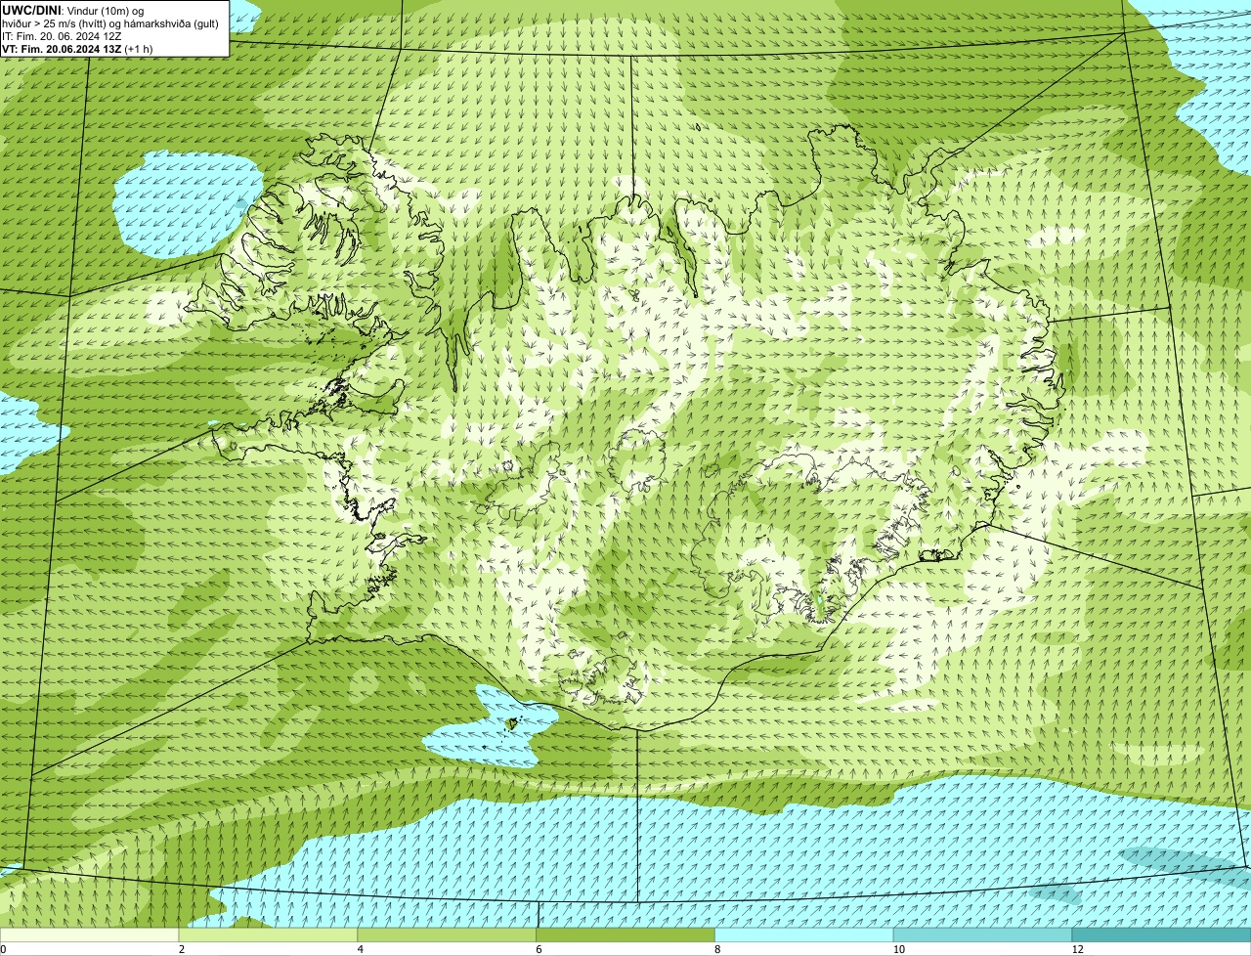Click the legend tick label "6"
This screenshot has width=1251, height=956.
click(x=538, y=949)
